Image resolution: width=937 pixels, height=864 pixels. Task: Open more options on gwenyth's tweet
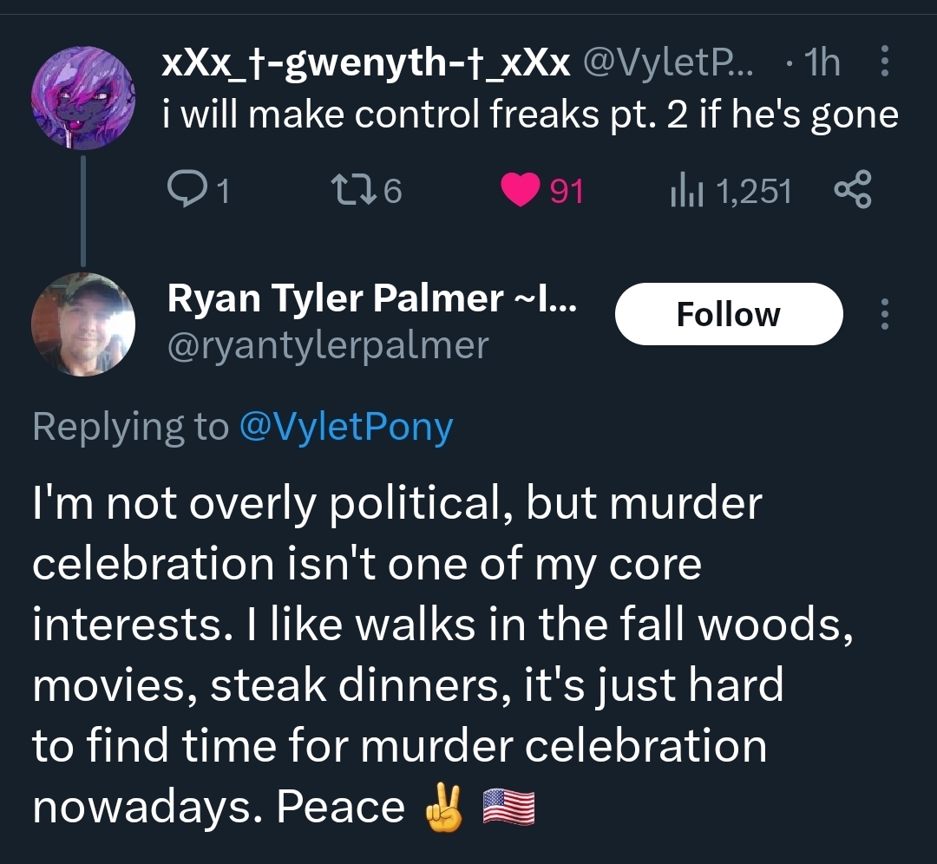coord(884,62)
